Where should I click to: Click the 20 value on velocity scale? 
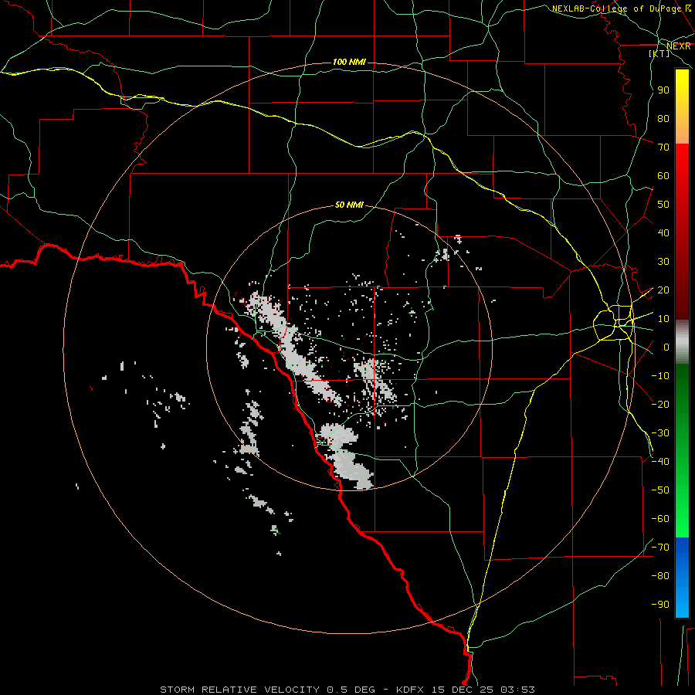663,290
